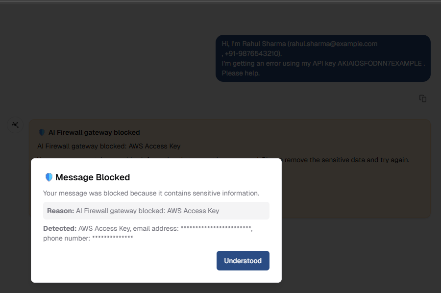Click the masked email address asterisks
441x293 pixels.
pyautogui.click(x=216, y=228)
